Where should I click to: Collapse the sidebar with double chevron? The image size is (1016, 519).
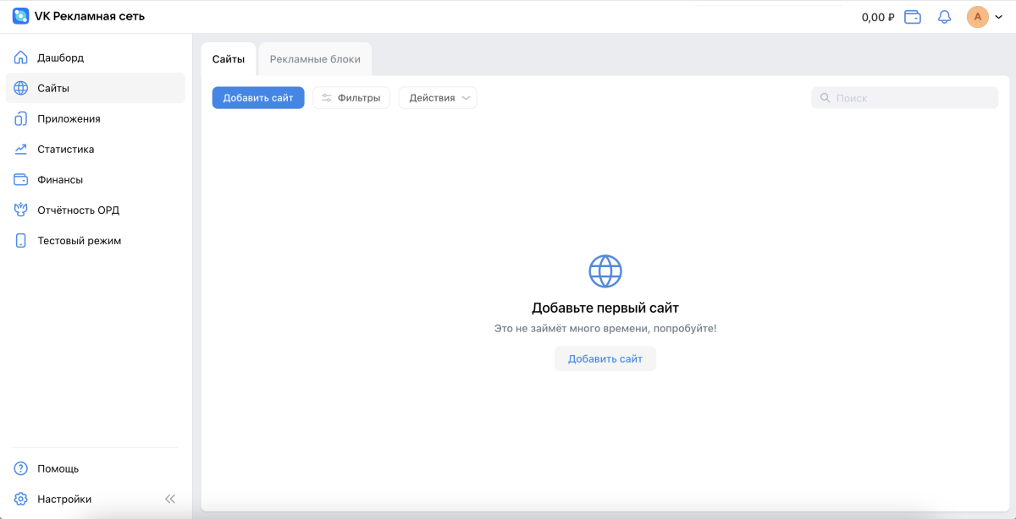170,500
